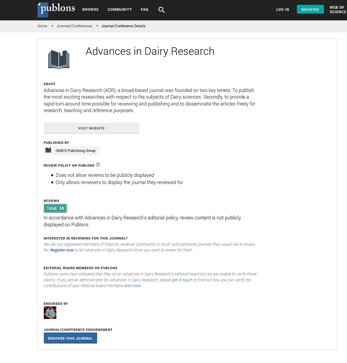The image size is (347, 363).
Task: Click Log In
Action: 283,10
